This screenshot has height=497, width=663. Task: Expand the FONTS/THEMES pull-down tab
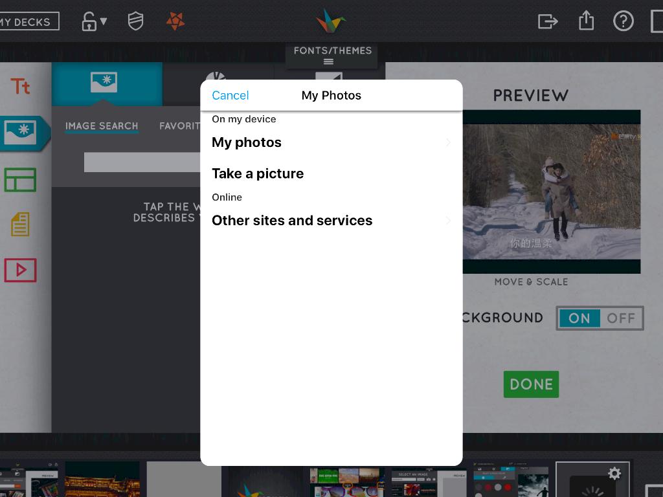tap(331, 56)
